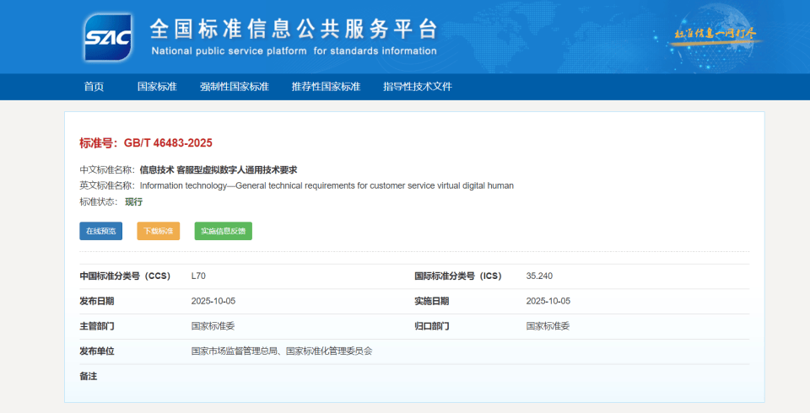Click the orange 下载标准 button
Viewport: 810px width, 413px height.
158,231
